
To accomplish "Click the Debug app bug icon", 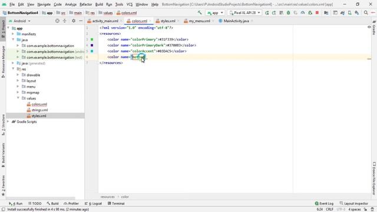I will click(x=288, y=13).
